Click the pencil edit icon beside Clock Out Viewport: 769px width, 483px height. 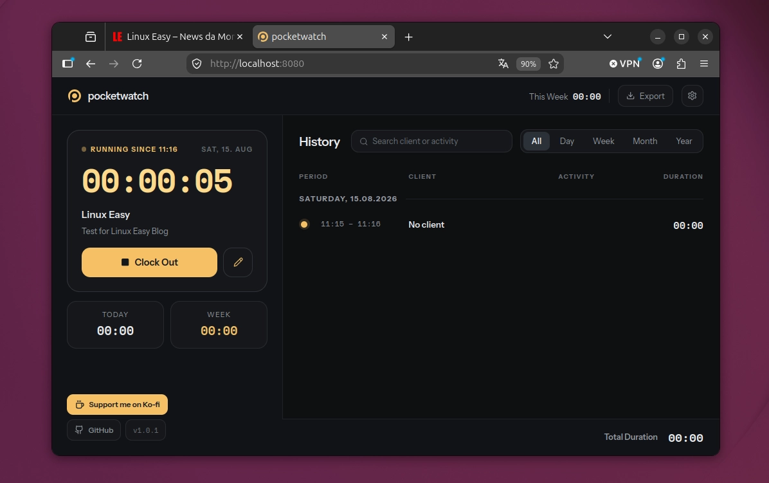click(238, 262)
